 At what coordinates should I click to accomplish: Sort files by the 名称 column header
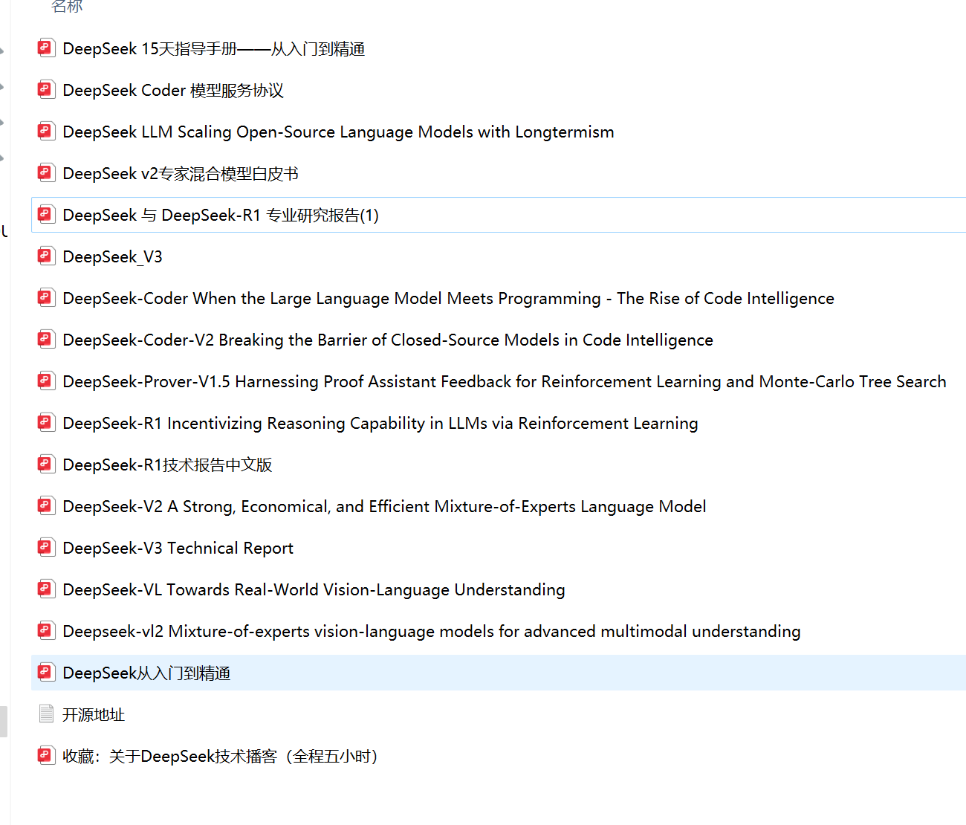[x=67, y=7]
